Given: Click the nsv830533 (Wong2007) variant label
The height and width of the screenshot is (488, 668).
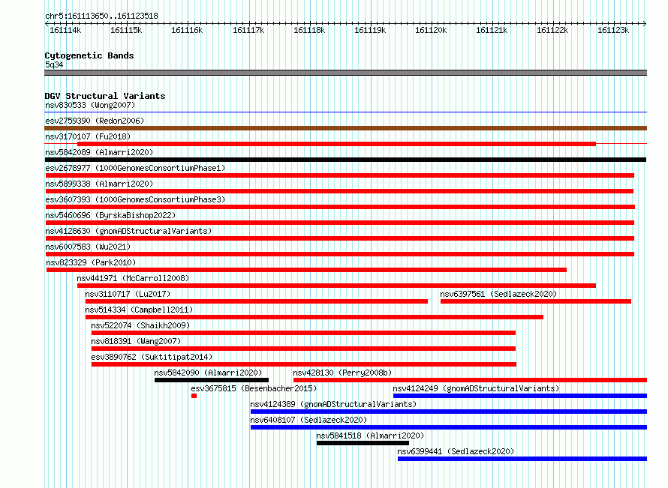Looking at the screenshot, I should [x=90, y=105].
